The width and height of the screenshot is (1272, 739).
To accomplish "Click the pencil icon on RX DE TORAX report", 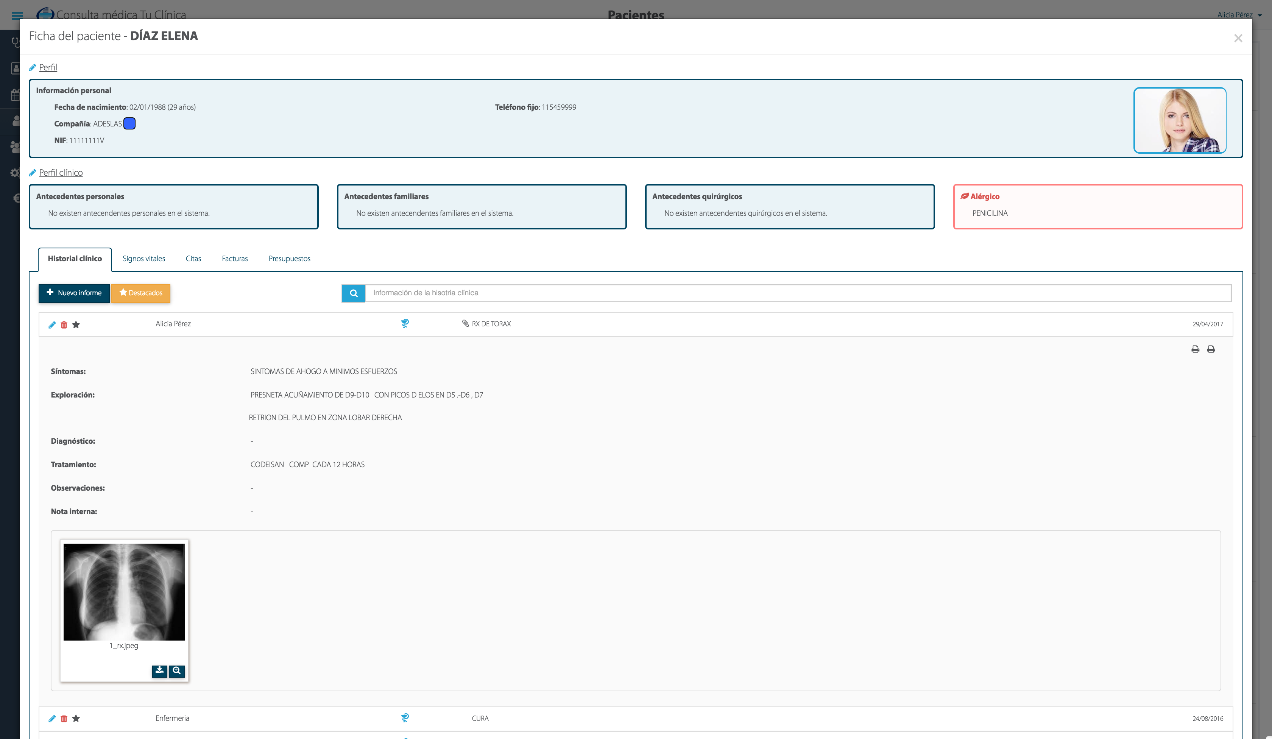I will (x=52, y=324).
